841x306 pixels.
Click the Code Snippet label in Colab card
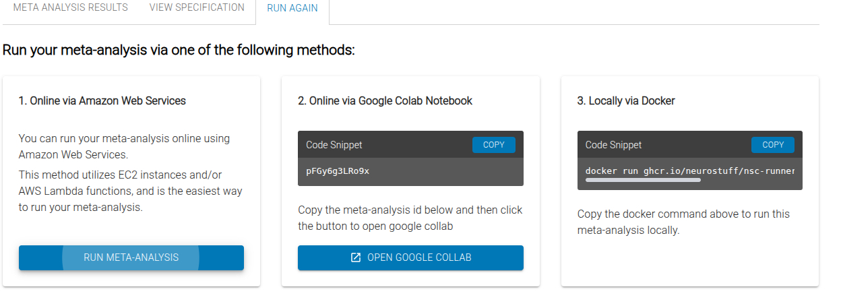point(334,145)
